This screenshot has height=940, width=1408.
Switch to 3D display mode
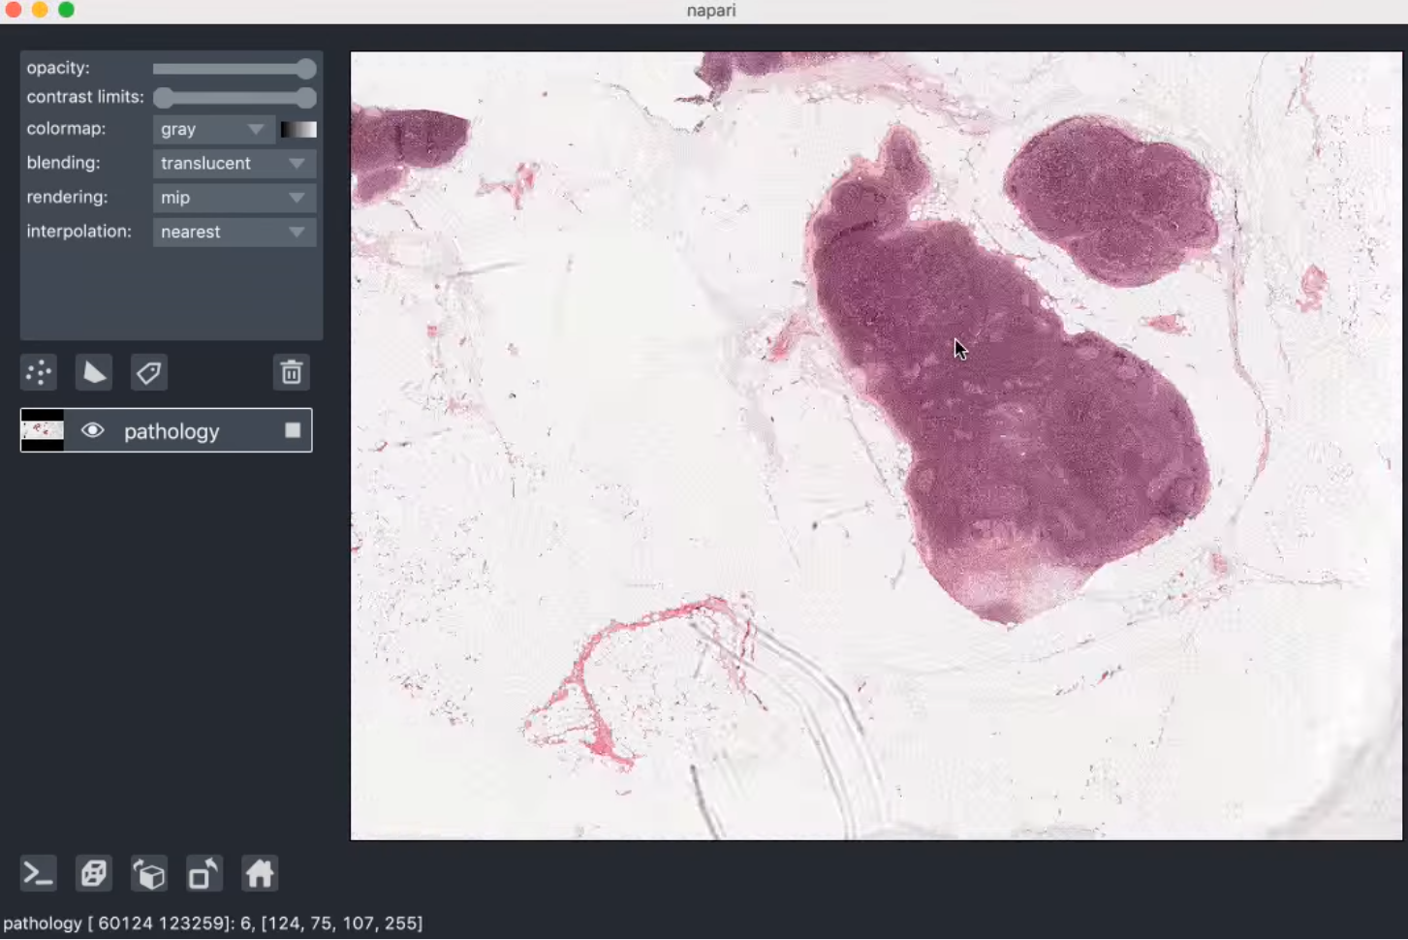pos(94,873)
